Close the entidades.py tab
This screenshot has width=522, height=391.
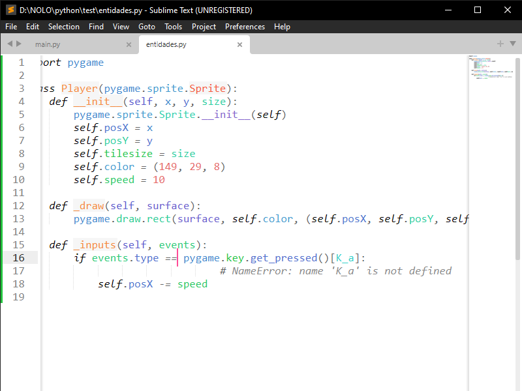pyautogui.click(x=240, y=44)
